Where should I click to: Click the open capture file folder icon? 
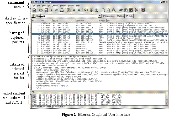[x=40, y=10]
